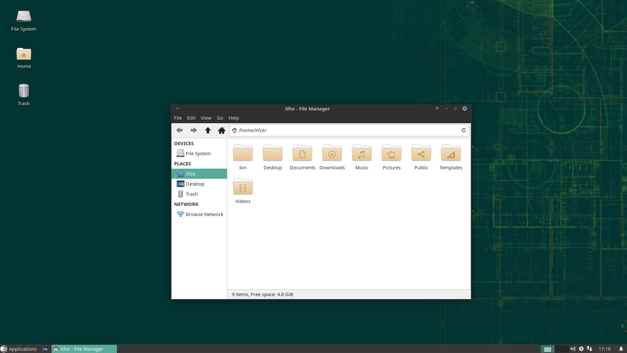Select the Videos folder icon
Image resolution: width=627 pixels, height=353 pixels.
tap(243, 187)
